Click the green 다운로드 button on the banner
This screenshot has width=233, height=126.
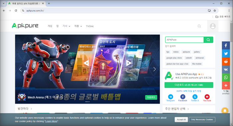151,97
